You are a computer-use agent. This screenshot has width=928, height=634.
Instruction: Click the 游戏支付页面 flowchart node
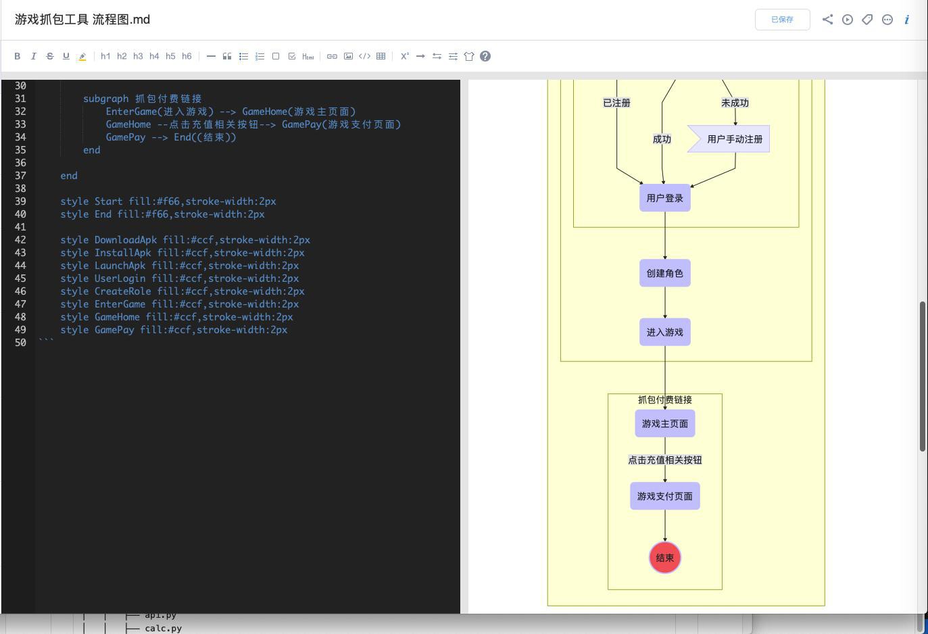click(x=665, y=496)
